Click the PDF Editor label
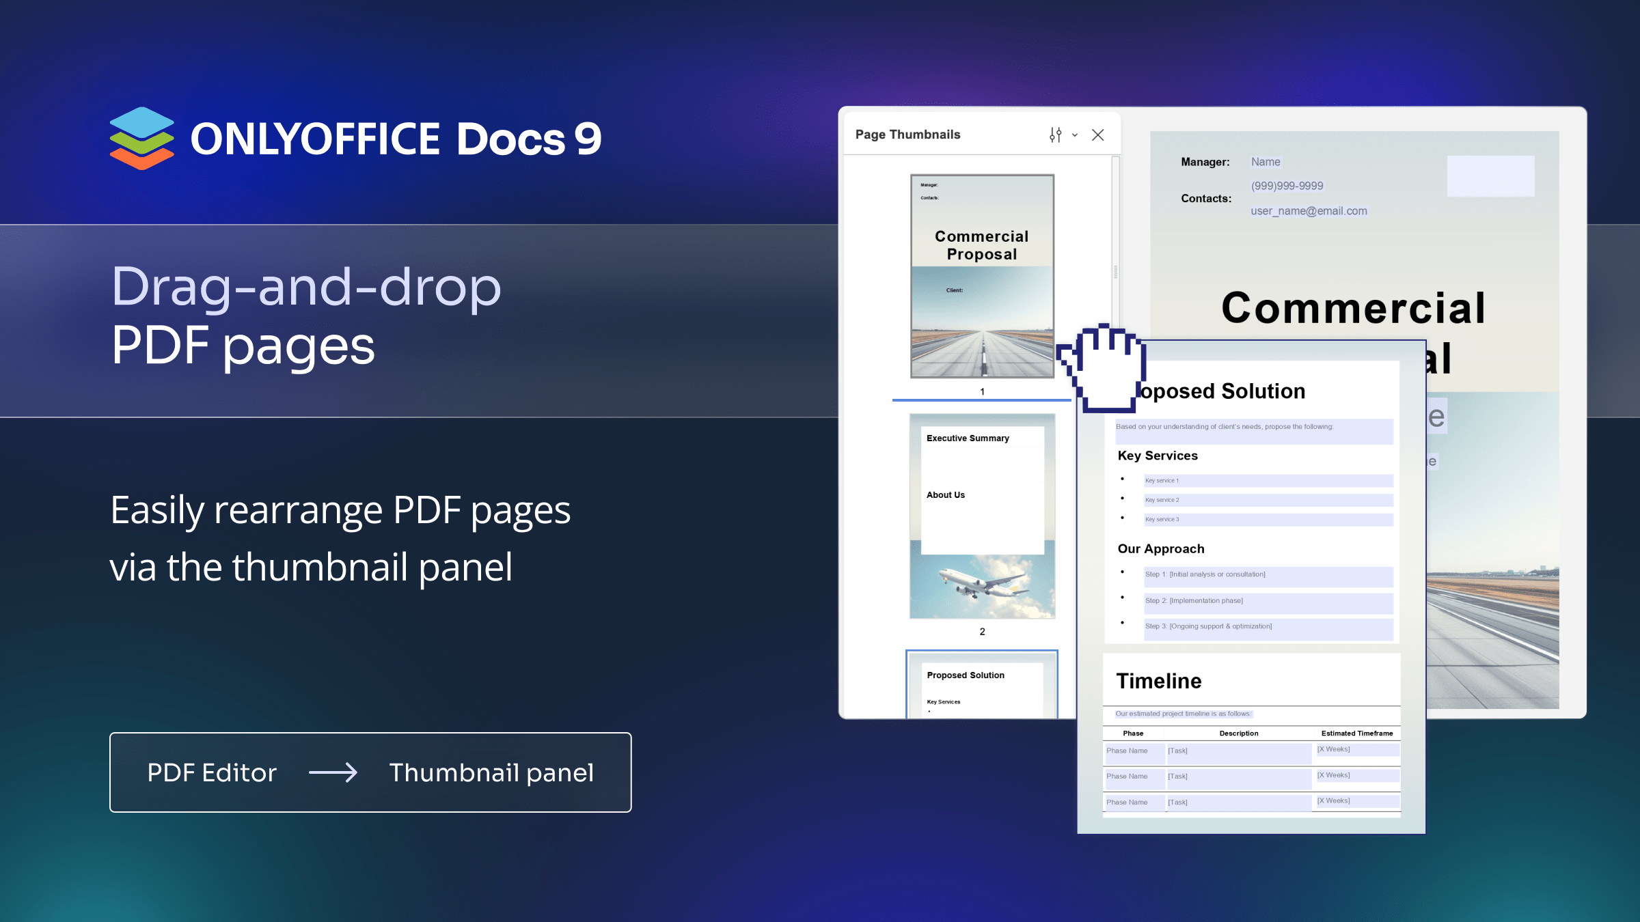This screenshot has height=922, width=1640. pyautogui.click(x=212, y=772)
